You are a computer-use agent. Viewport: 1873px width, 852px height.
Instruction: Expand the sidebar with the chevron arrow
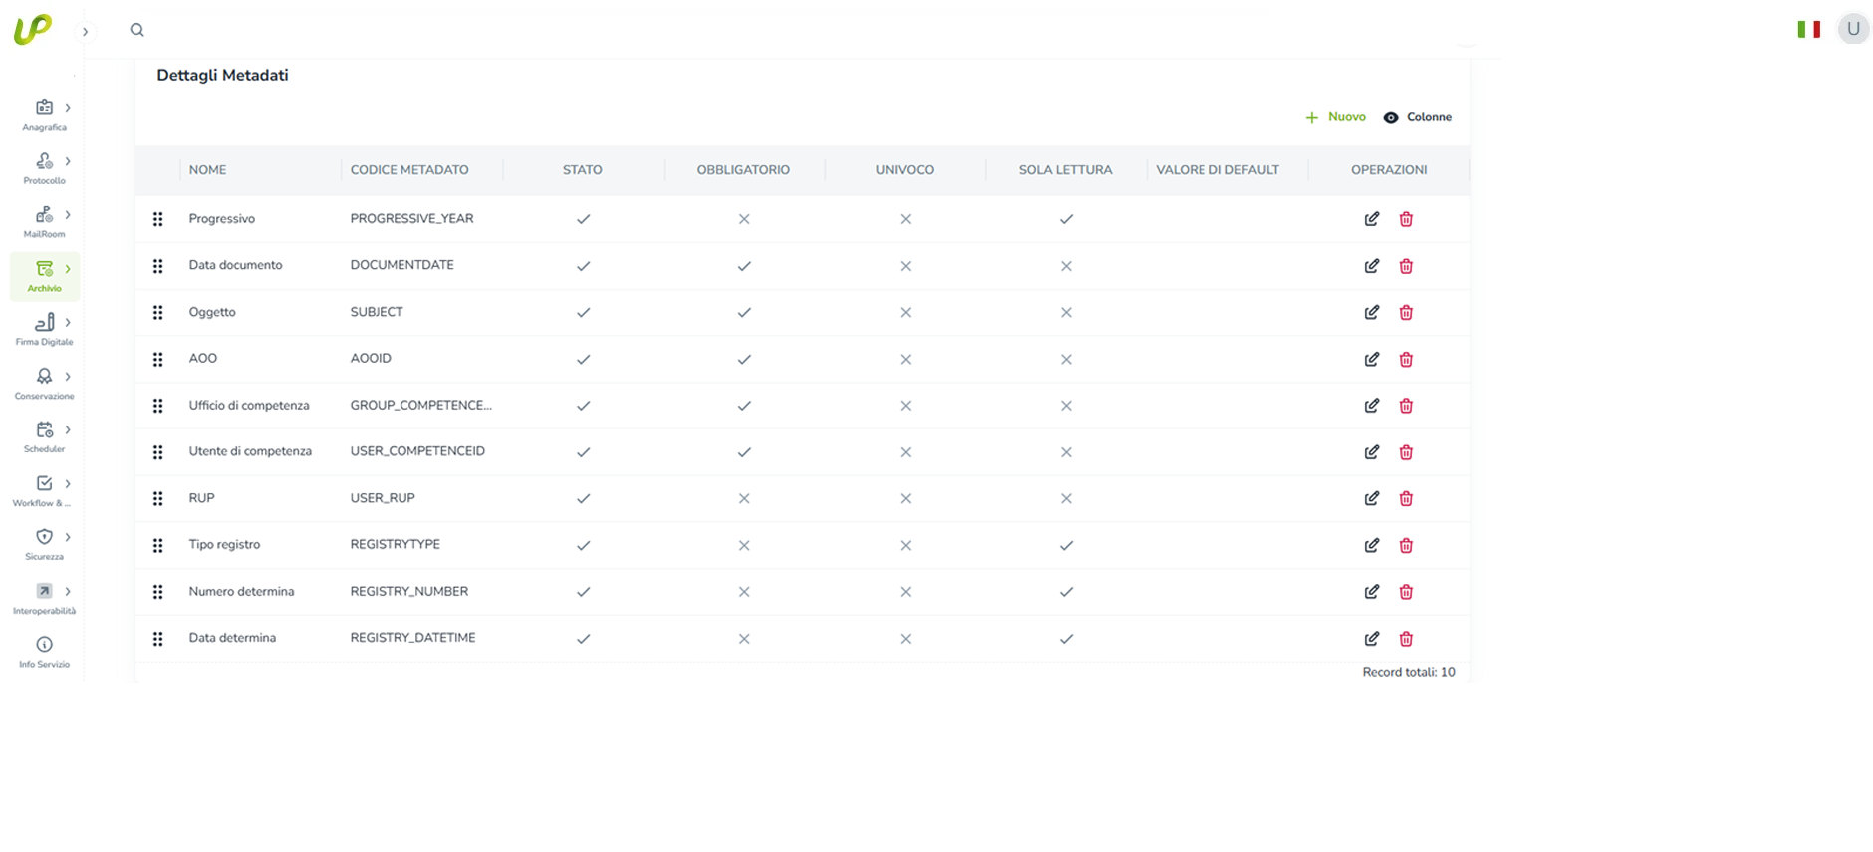(x=85, y=31)
